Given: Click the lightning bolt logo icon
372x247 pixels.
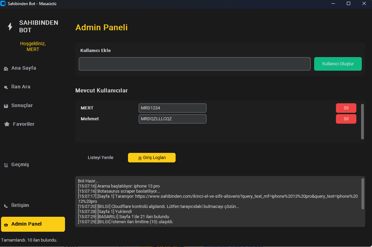Looking at the screenshot, I should tap(10, 26).
